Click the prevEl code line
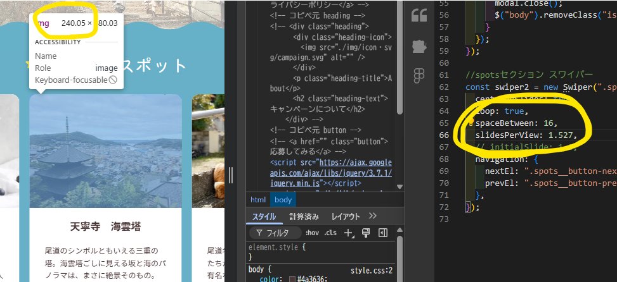The height and width of the screenshot is (282, 617). click(551, 183)
